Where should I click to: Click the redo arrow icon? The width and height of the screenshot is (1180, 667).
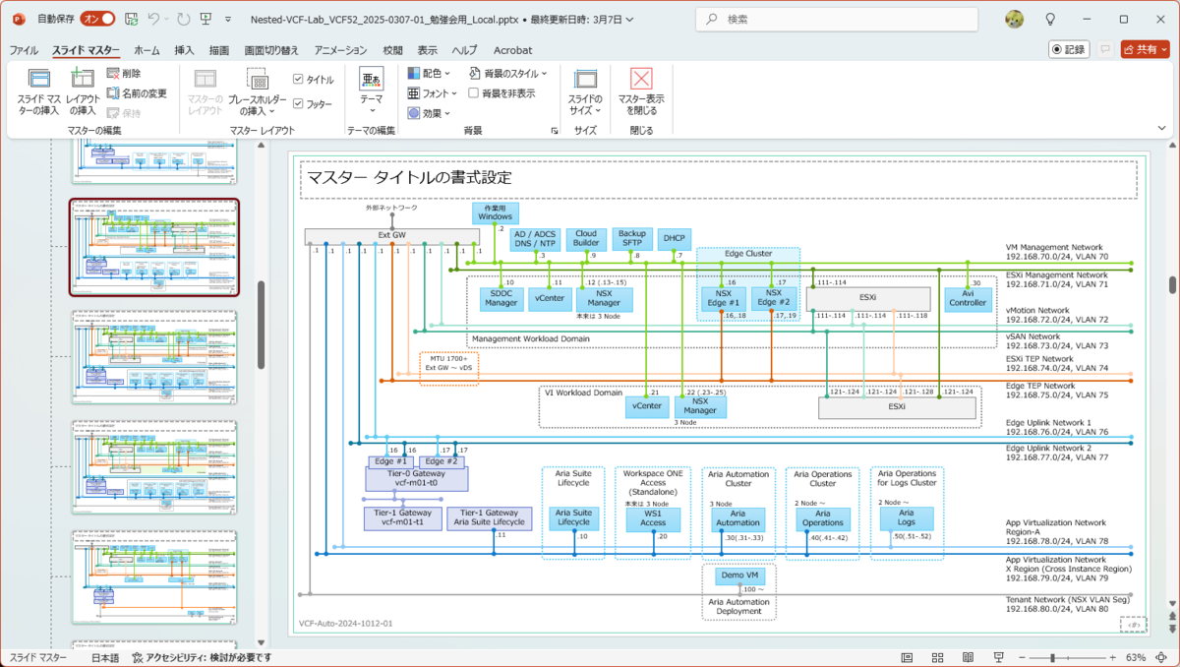coord(182,19)
